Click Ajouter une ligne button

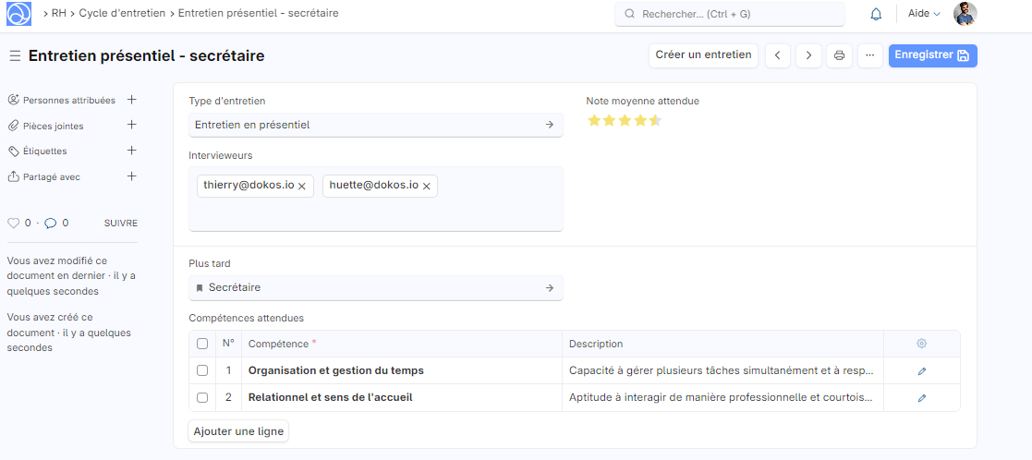click(x=239, y=431)
